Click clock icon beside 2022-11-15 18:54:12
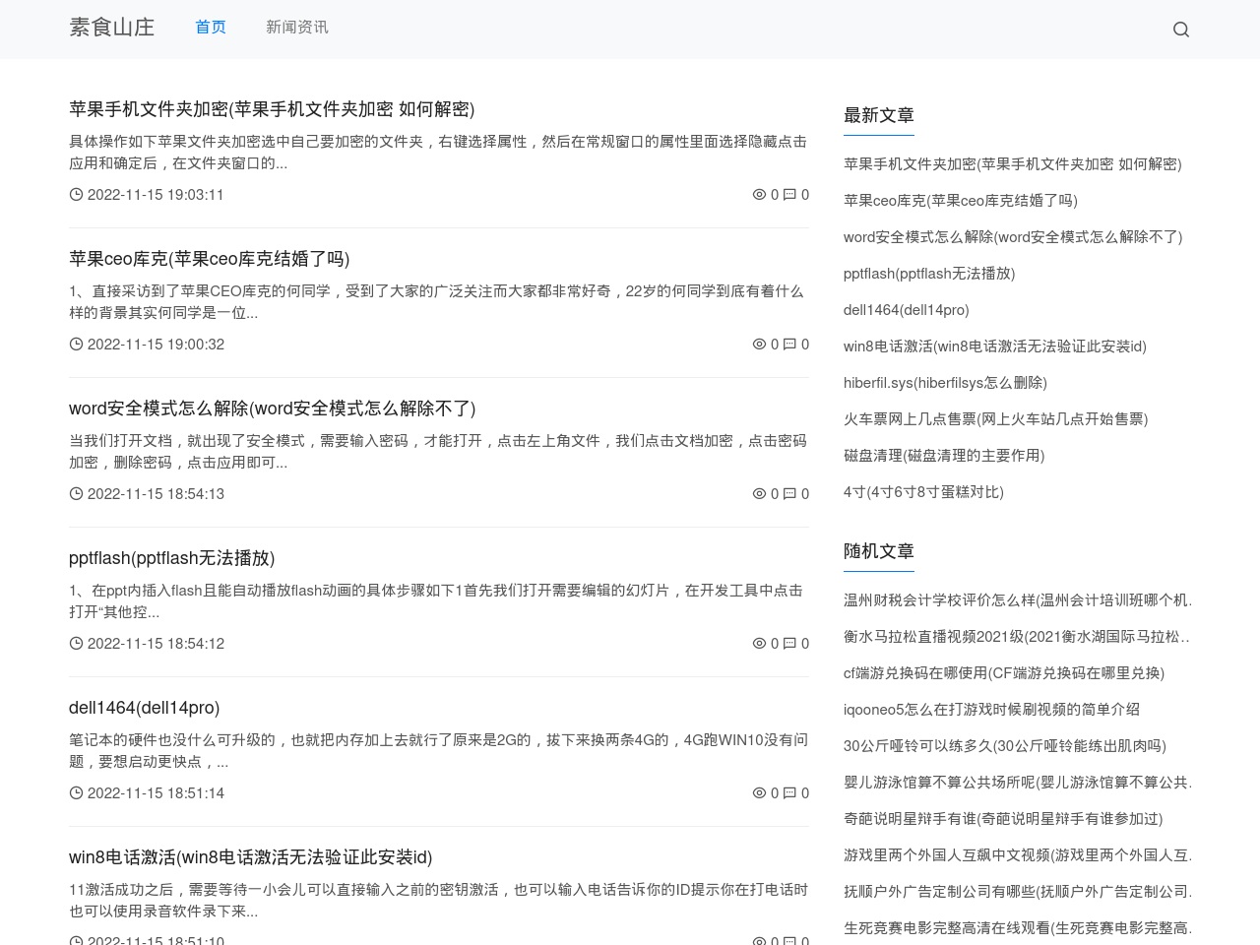1260x945 pixels. point(76,644)
